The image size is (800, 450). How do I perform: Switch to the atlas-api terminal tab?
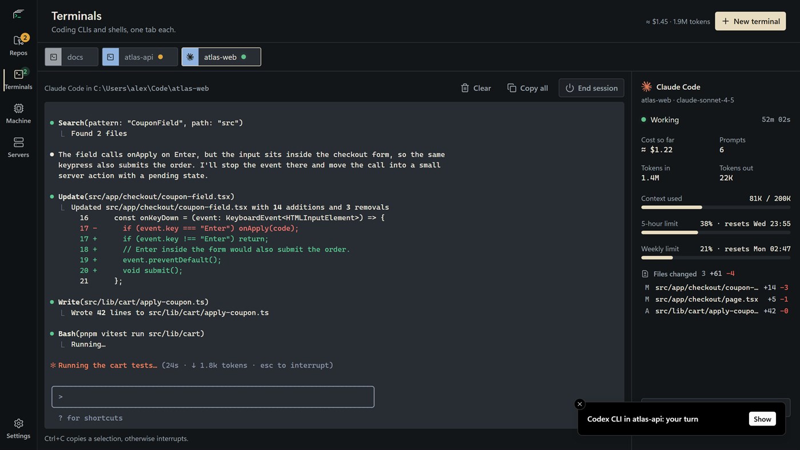[140, 57]
